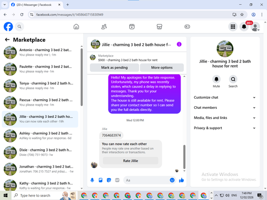The height and width of the screenshot is (200, 267).
Task: Select the Messenger Facebook browser tab
Action: (36, 5)
